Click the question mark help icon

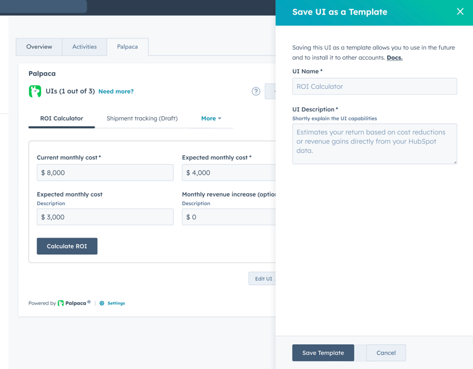click(x=255, y=91)
